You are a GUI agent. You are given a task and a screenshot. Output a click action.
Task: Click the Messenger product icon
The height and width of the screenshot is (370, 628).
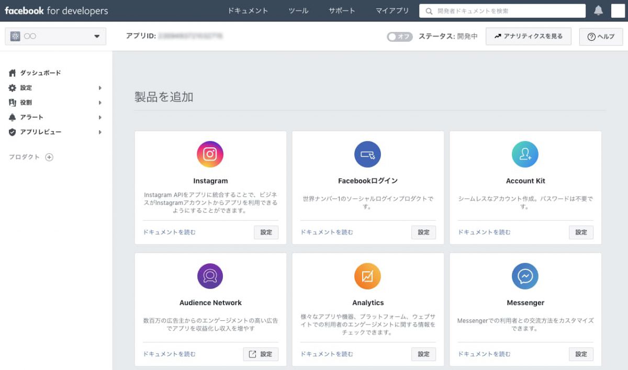(x=525, y=276)
